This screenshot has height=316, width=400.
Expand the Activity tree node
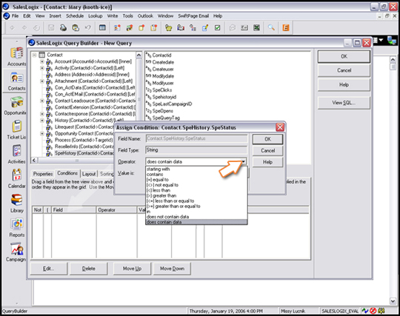[x=42, y=68]
